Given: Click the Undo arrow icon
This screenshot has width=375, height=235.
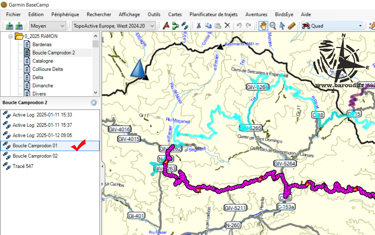Looking at the screenshot, I should coord(239,26).
